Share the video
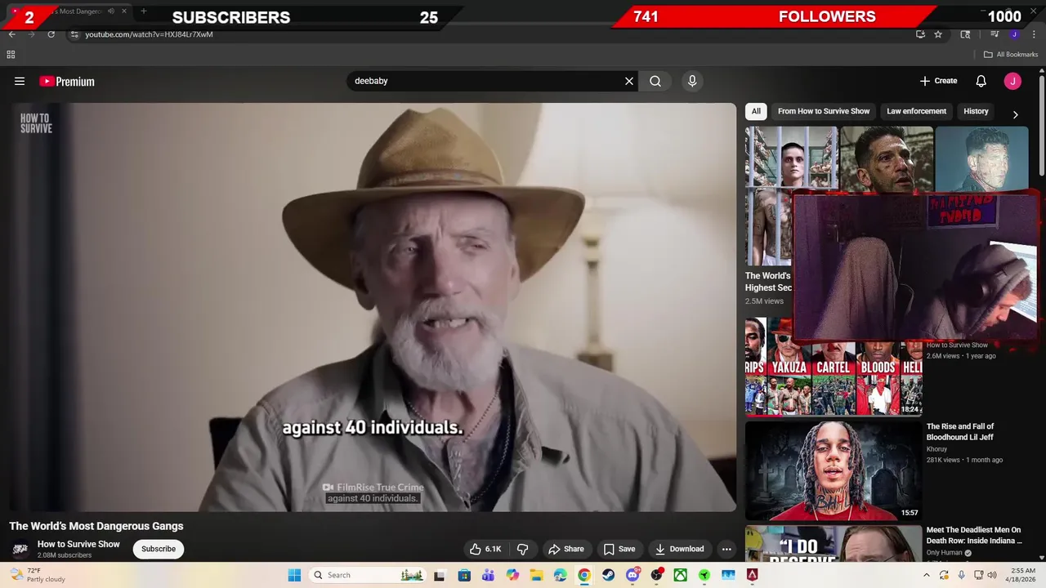1046x588 pixels. [x=566, y=549]
